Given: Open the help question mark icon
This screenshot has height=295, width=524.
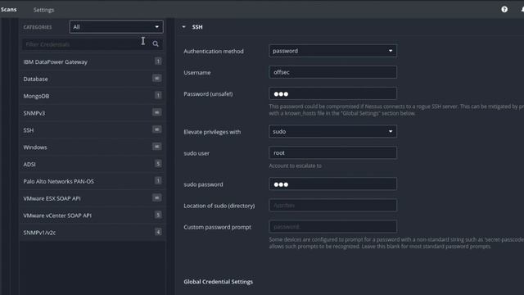Looking at the screenshot, I should click(504, 9).
